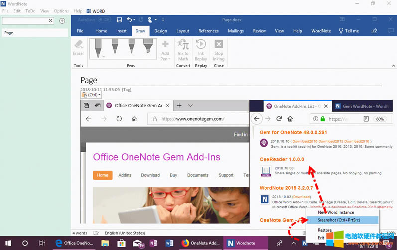Screen dimensions: 397x250
Task: Switch to the Design ribbon tab
Action: pos(160,31)
